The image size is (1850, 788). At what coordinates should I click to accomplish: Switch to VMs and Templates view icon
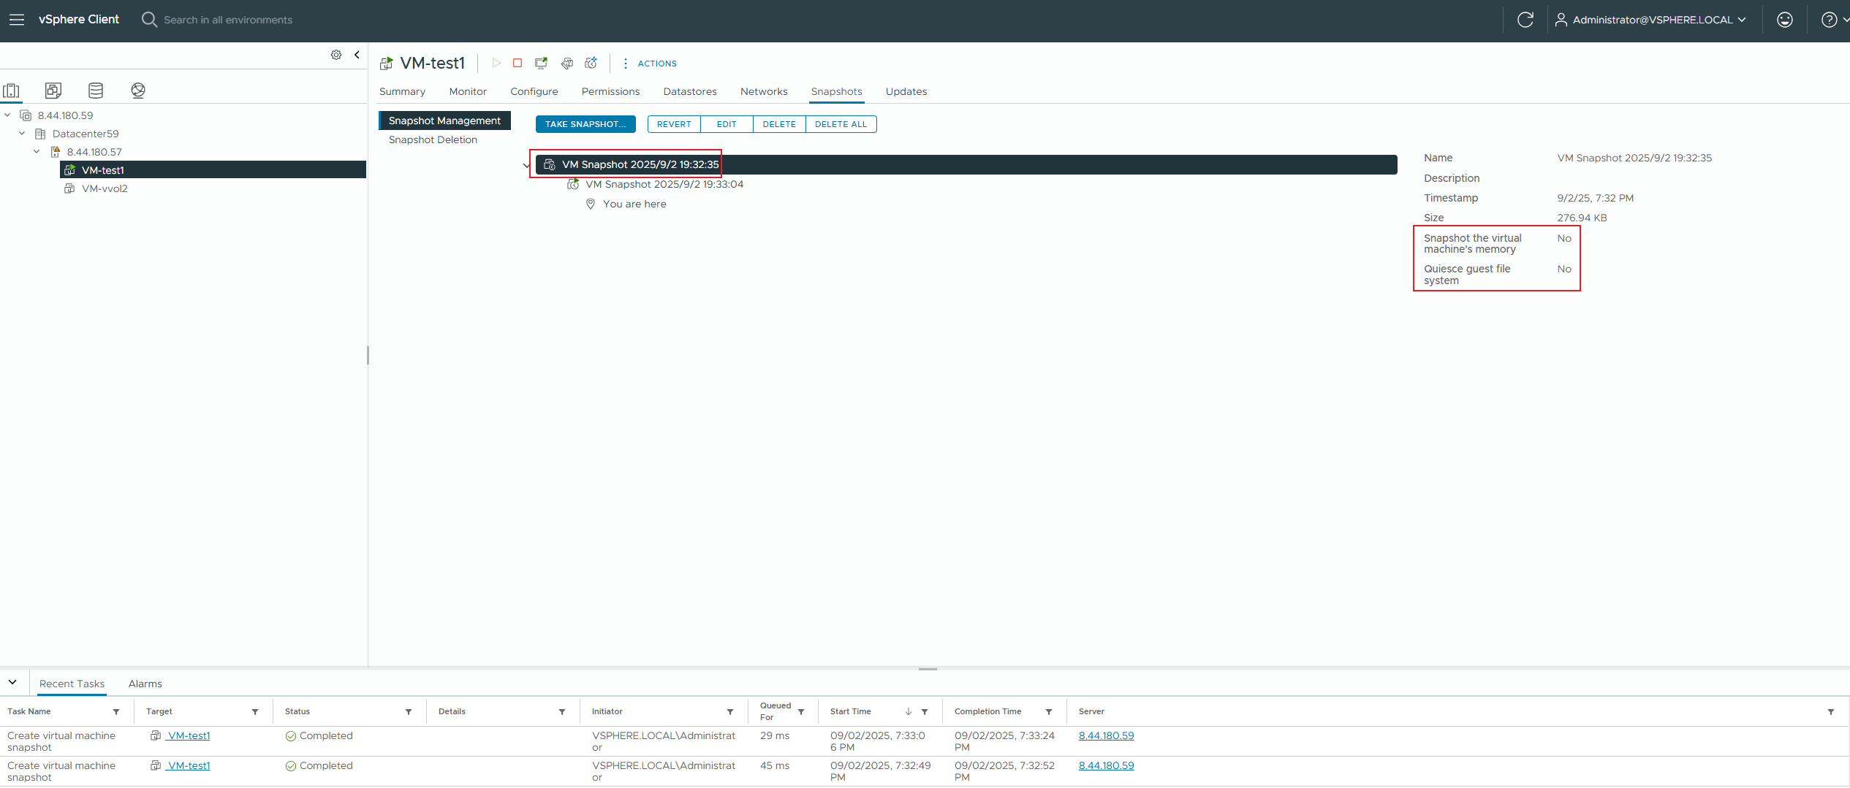click(x=53, y=91)
